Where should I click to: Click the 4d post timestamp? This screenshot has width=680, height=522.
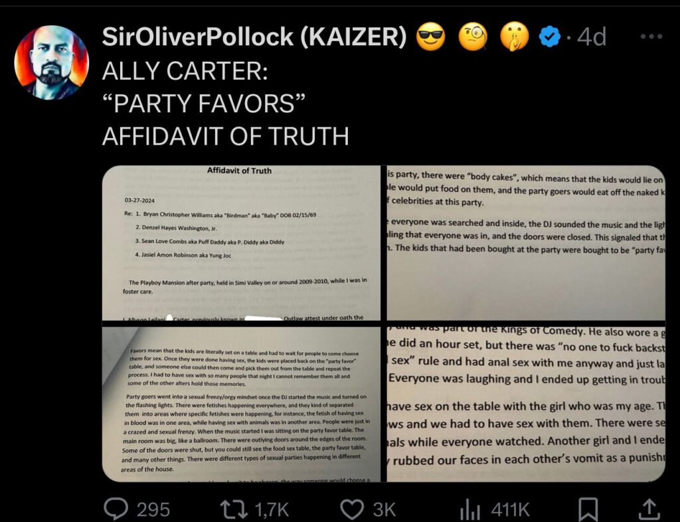tap(592, 37)
